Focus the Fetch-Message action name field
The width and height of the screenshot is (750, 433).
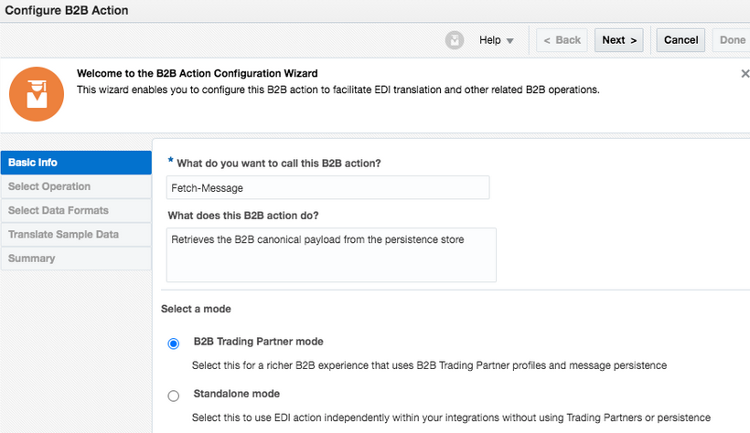coord(328,187)
